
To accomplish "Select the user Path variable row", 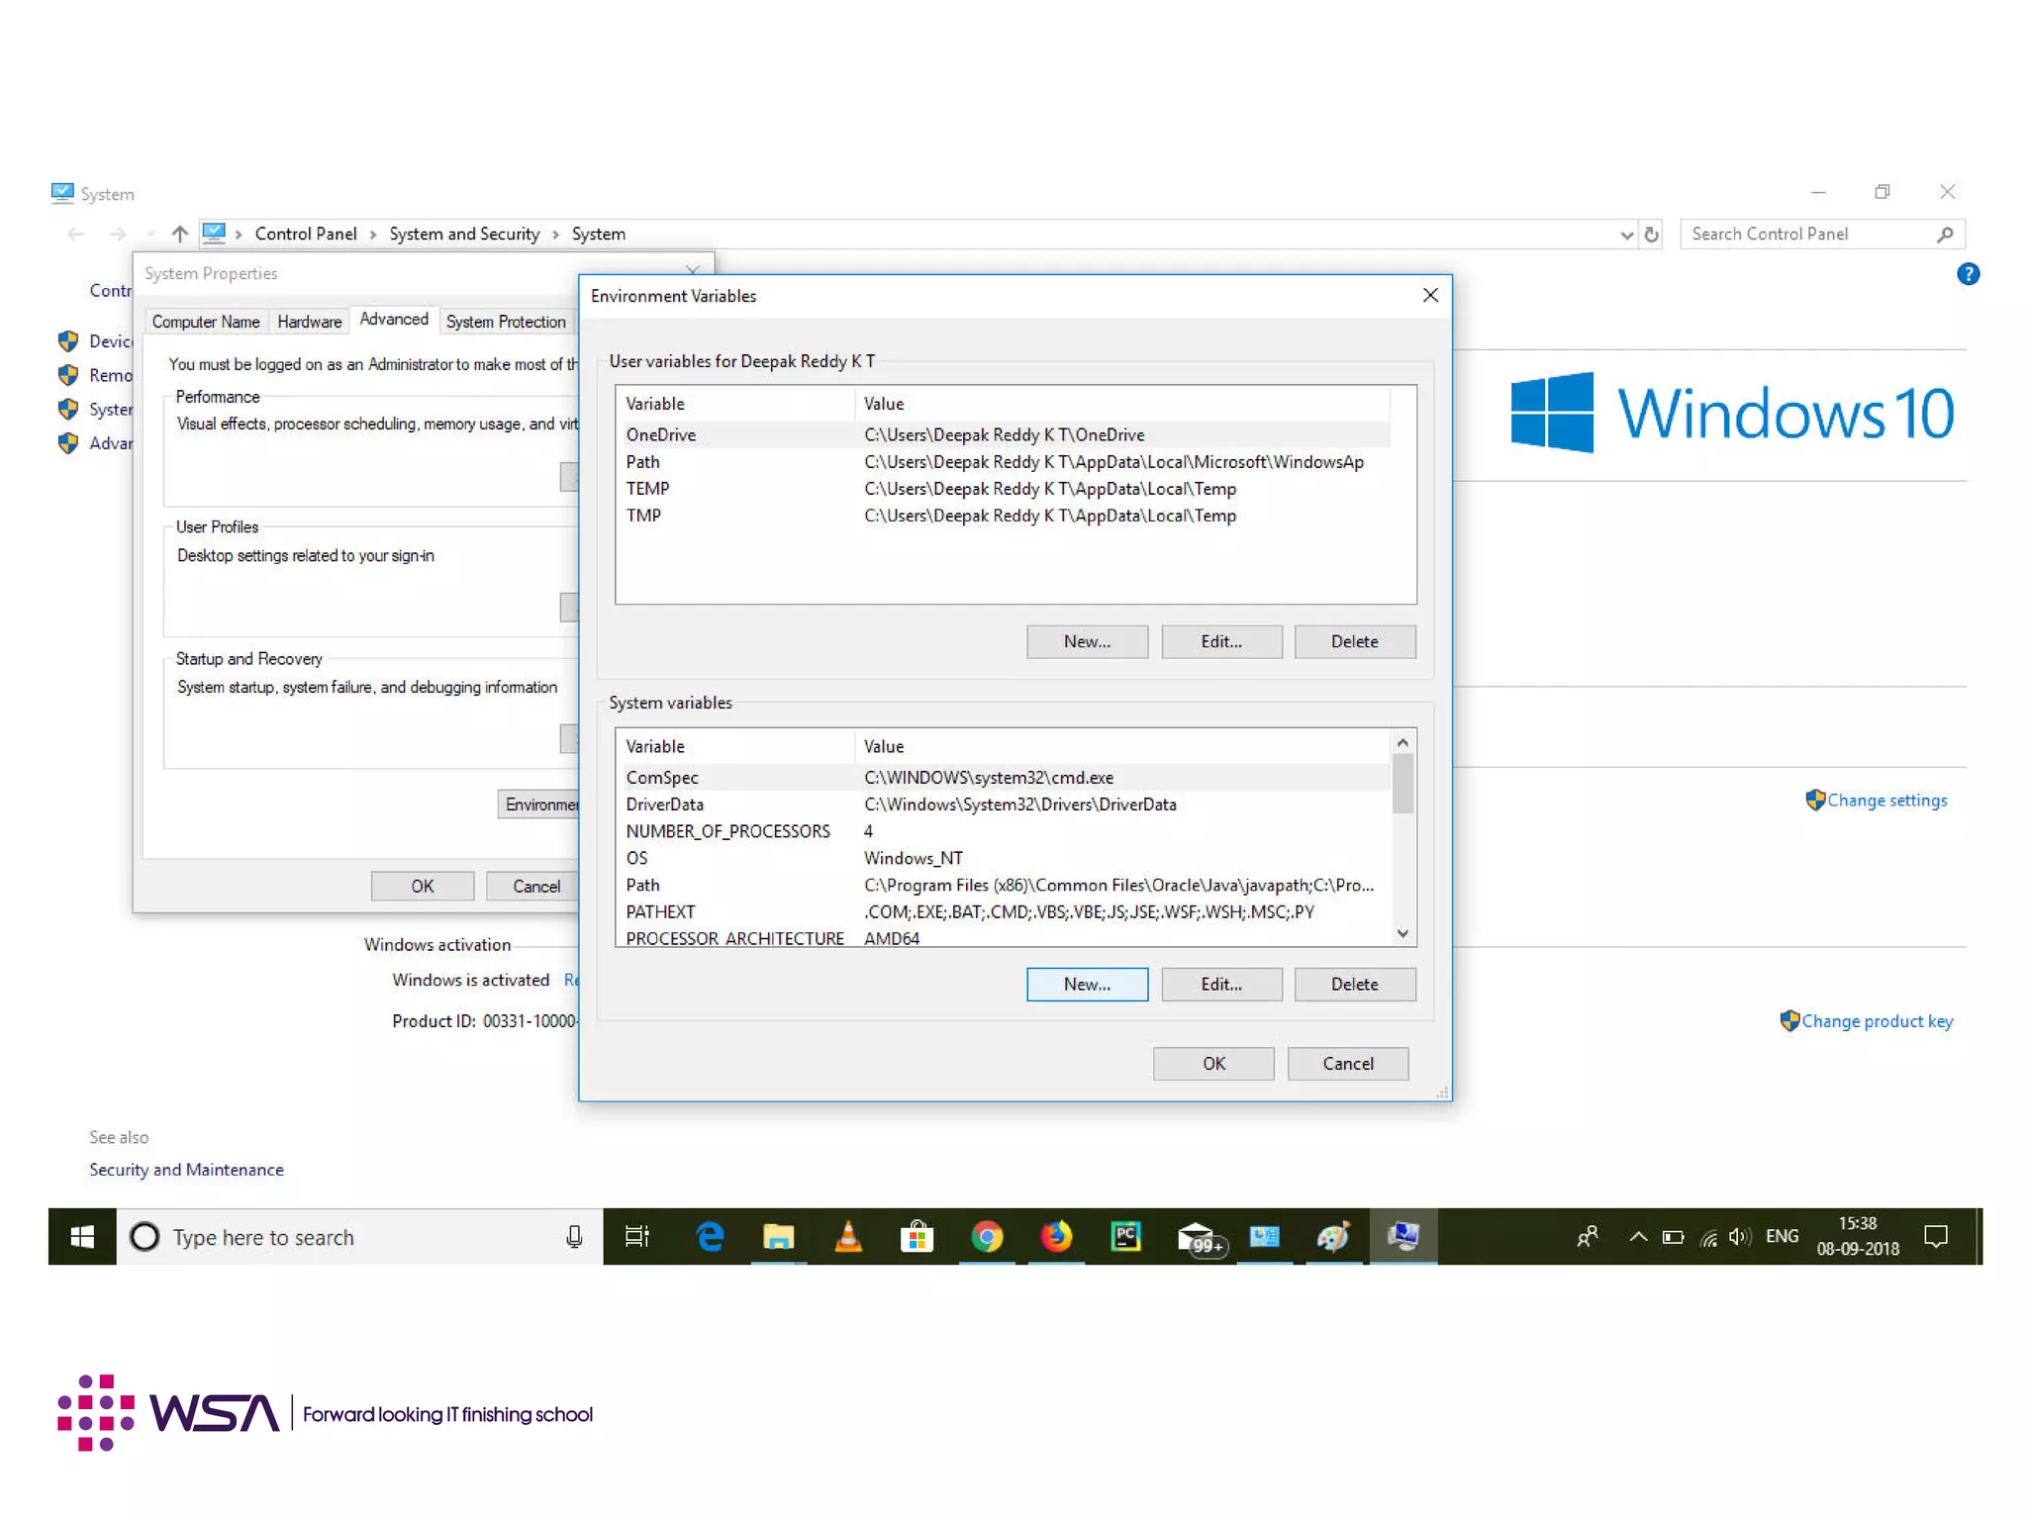I will (x=1004, y=461).
